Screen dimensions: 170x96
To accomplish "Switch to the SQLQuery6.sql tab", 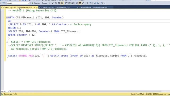I will click(54, 7).
